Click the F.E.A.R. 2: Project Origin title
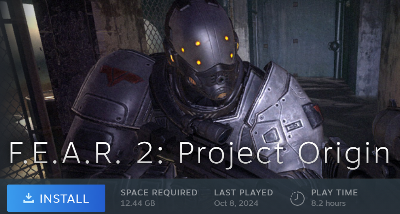Image resolution: width=400 pixels, height=214 pixels. 199,154
